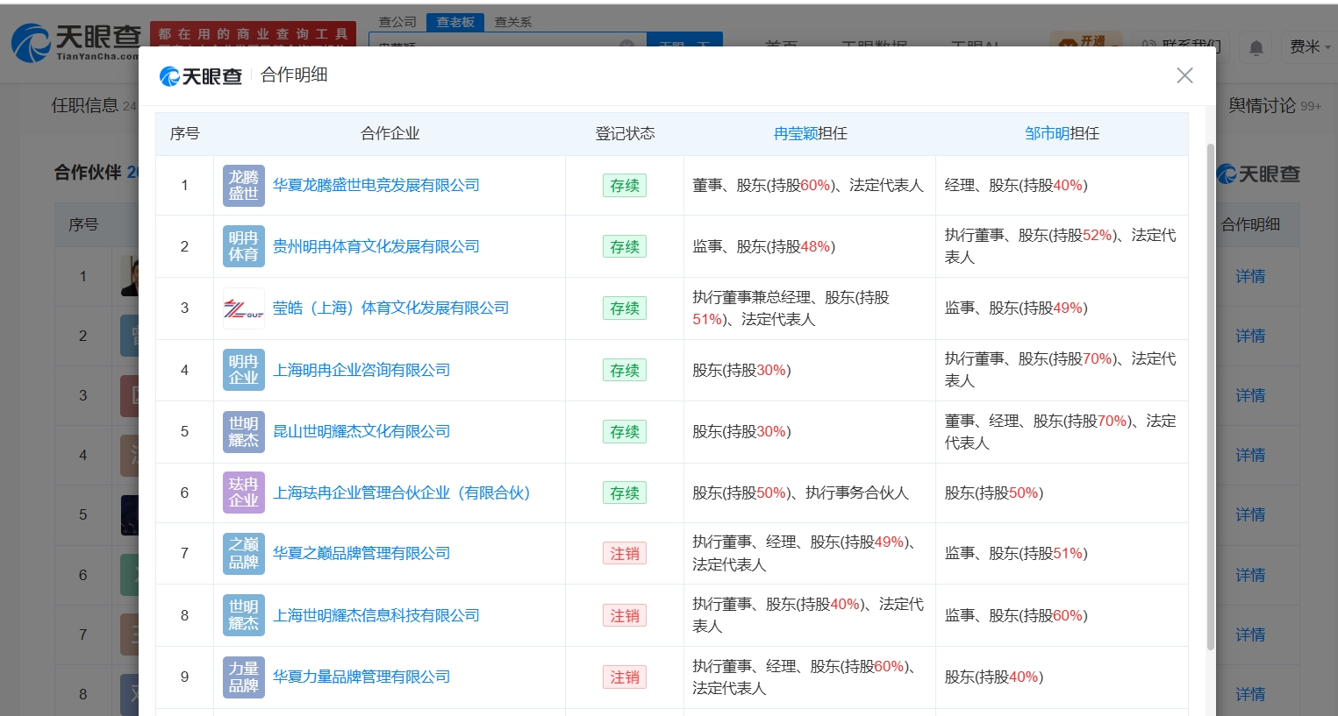This screenshot has width=1338, height=716.
Task: Click the 之巅品牌 company logo icon
Action: 243,554
